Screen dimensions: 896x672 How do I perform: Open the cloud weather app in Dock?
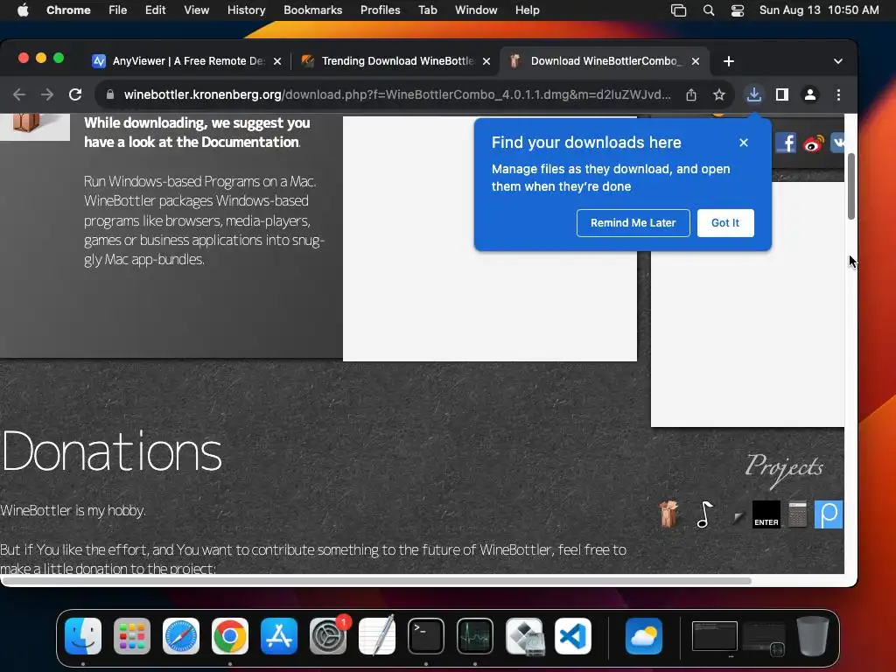point(644,636)
